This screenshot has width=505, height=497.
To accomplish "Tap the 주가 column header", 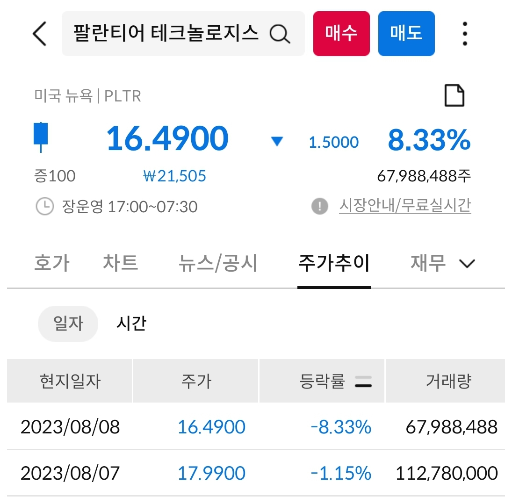I will (x=196, y=381).
